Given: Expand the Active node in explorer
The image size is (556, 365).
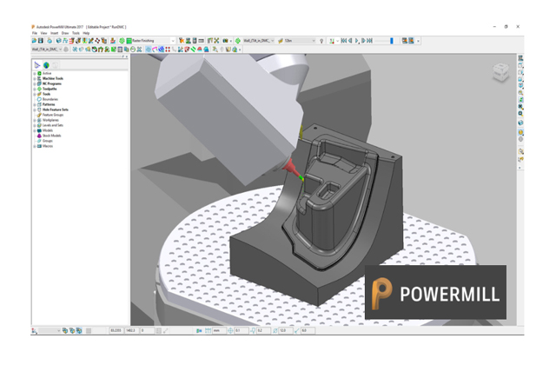Looking at the screenshot, I should pos(35,73).
